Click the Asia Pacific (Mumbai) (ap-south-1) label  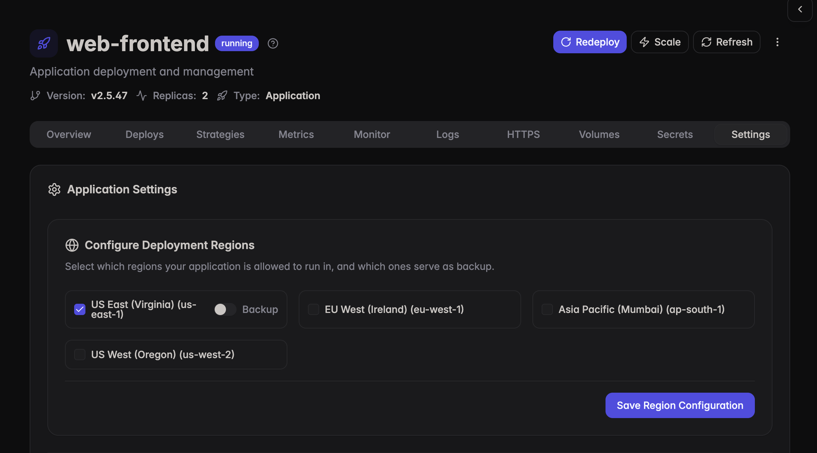pyautogui.click(x=642, y=309)
